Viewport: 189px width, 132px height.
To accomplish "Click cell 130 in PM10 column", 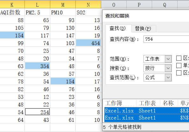I will [63, 28].
